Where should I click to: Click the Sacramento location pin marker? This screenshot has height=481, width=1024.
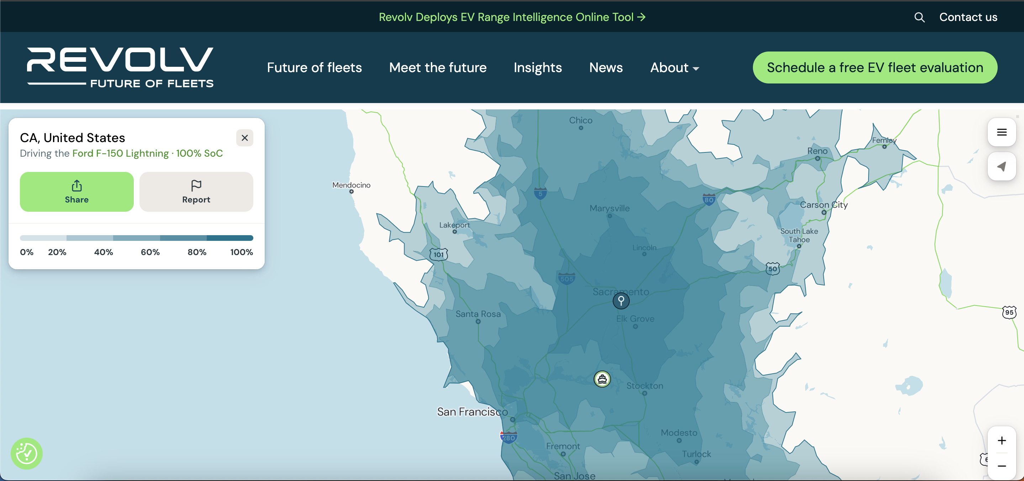click(621, 301)
